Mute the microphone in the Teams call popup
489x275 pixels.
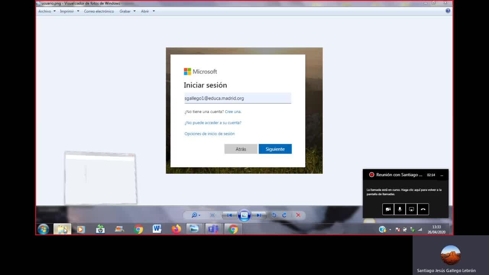coord(400,209)
